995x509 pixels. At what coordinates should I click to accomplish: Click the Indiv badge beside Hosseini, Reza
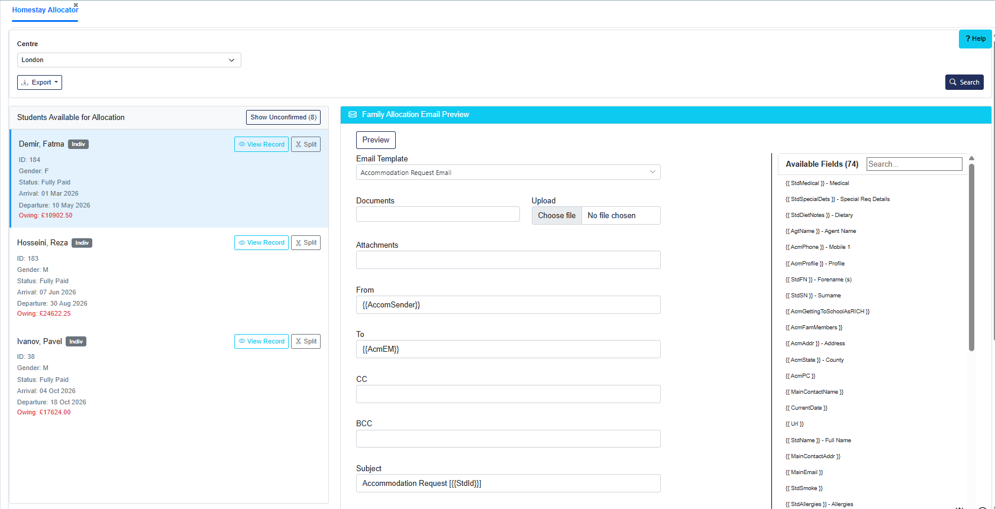tap(82, 243)
